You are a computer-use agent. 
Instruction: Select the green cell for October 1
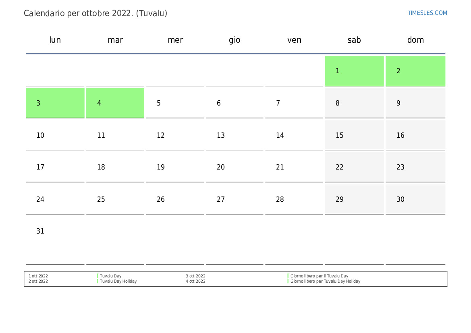pos(354,71)
